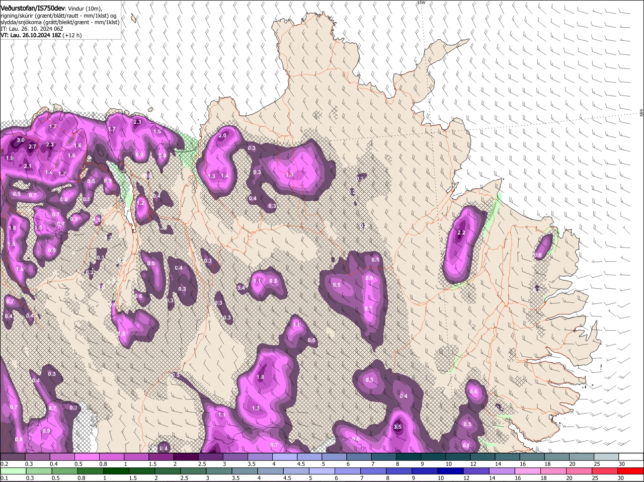Pick top-row legend swatch between 6 and 7

[359, 456]
